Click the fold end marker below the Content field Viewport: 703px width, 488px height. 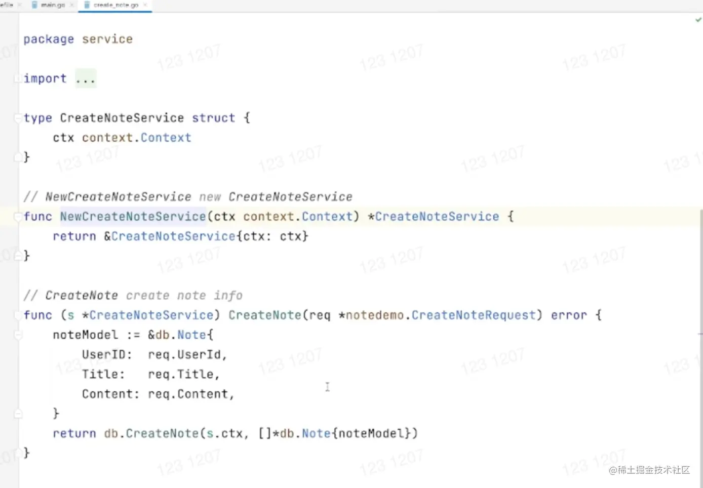click(18, 414)
